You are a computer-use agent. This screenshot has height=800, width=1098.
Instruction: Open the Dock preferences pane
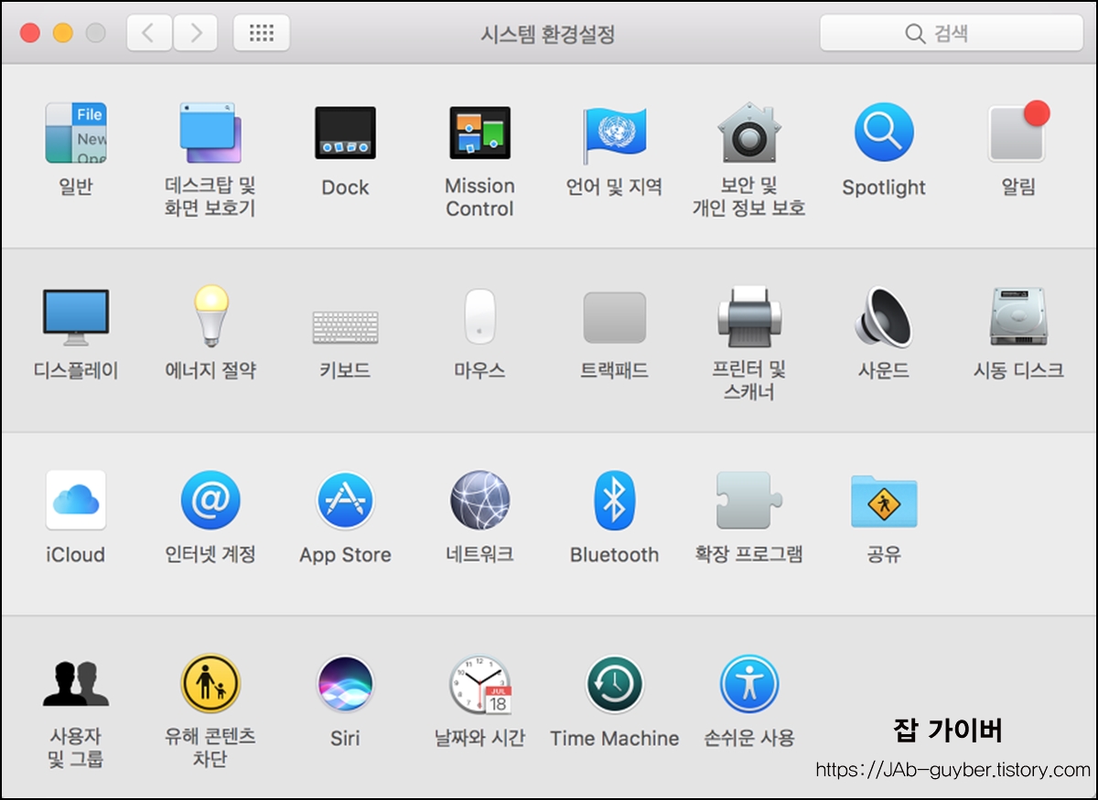[x=345, y=133]
